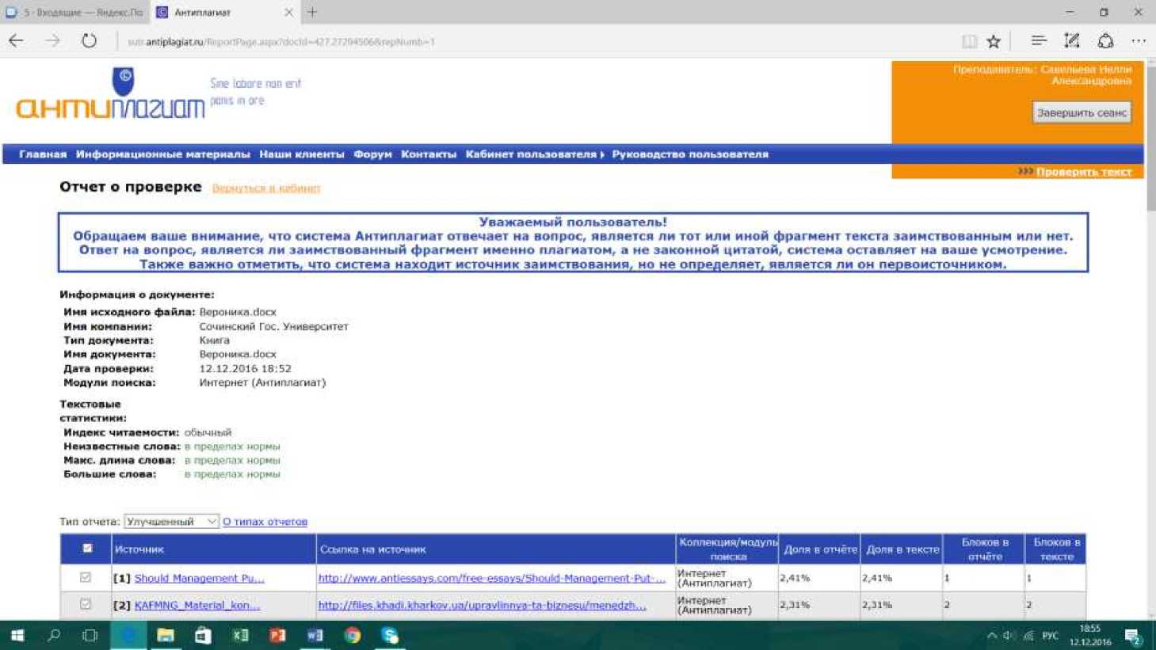Image resolution: width=1156 pixels, height=650 pixels.
Task: Add this page to favorites star
Action: pos(994,41)
